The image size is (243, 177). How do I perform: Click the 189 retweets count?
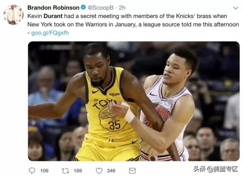click(78, 171)
